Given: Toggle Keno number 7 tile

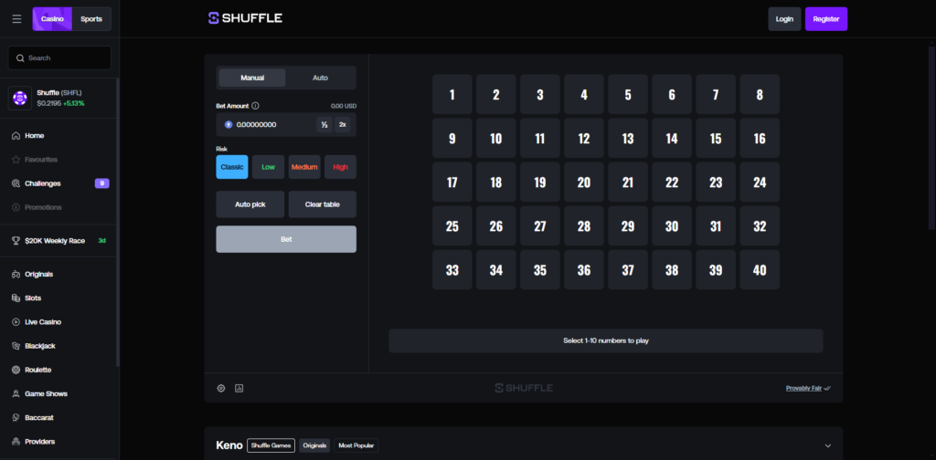Looking at the screenshot, I should [716, 94].
